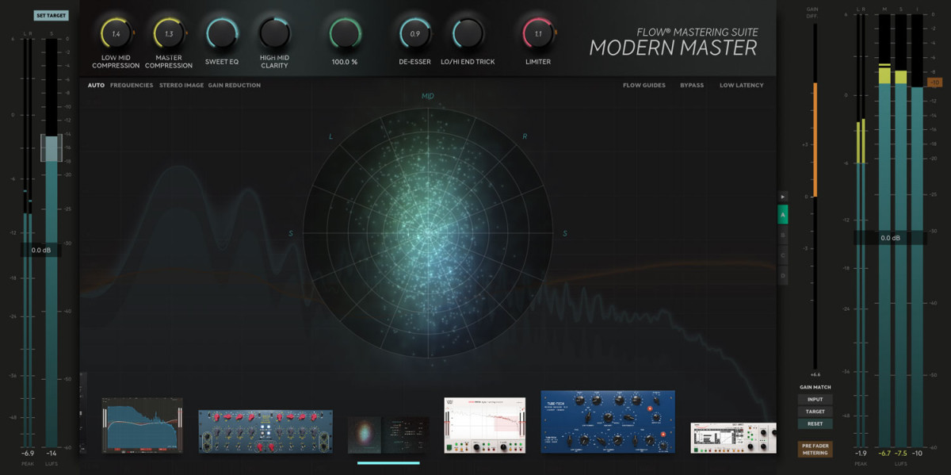Click the output gain 0.0 dB fader handle

[890, 238]
